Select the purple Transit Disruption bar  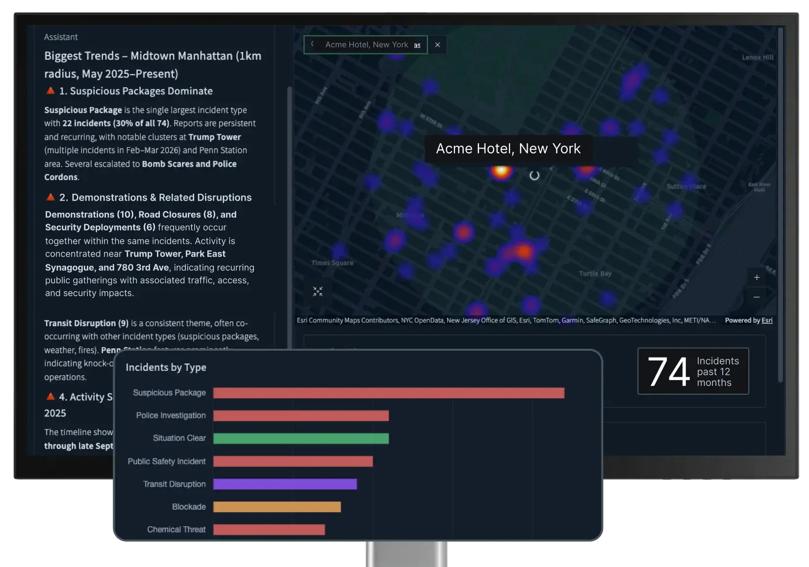click(x=285, y=484)
